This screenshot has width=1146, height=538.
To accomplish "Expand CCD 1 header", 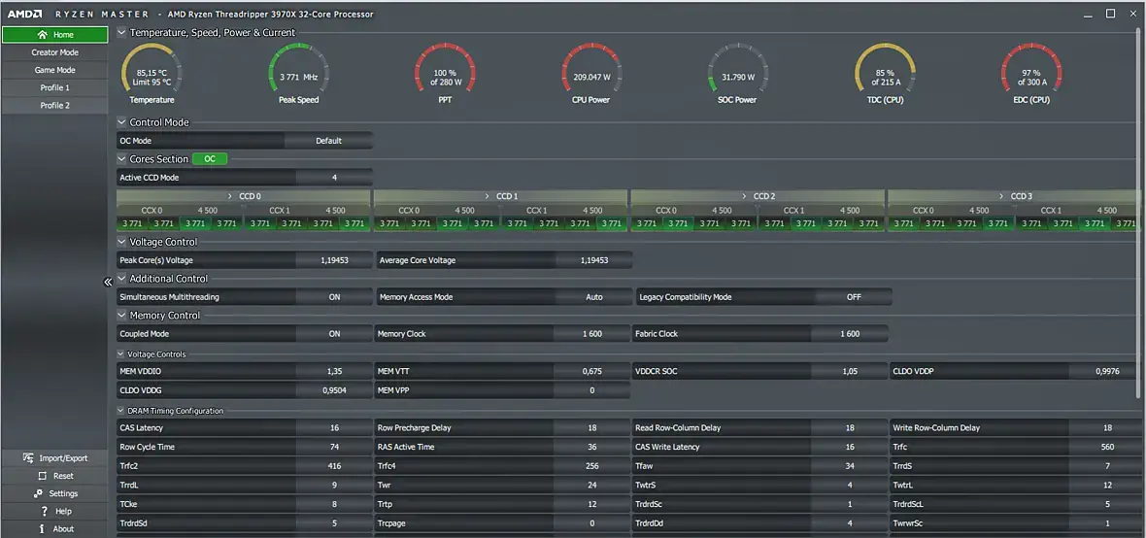I will pos(501,196).
